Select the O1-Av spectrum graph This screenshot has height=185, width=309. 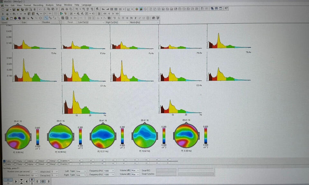84,100
